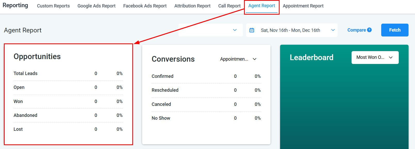The height and width of the screenshot is (149, 415).
Task: Click the Lost row label
Action: tap(18, 129)
